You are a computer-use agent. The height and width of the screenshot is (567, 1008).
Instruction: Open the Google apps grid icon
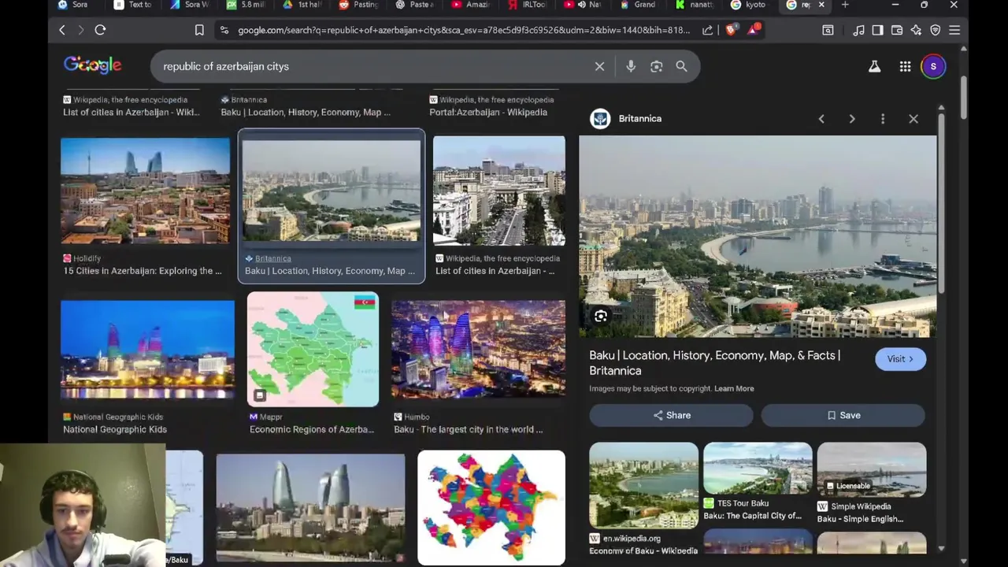pyautogui.click(x=905, y=66)
